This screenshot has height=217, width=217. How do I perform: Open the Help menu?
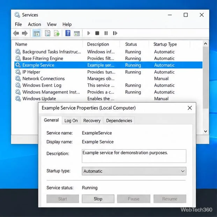[x=67, y=24]
